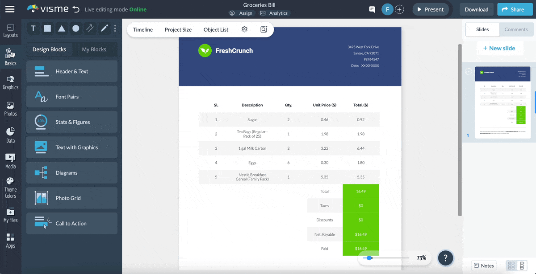The height and width of the screenshot is (274, 536).
Task: Open the hamburger main menu
Action: coord(10,9)
